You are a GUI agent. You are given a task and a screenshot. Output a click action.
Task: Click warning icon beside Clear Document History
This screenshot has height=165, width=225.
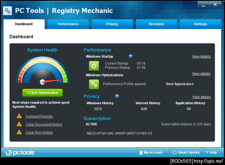click(19, 124)
